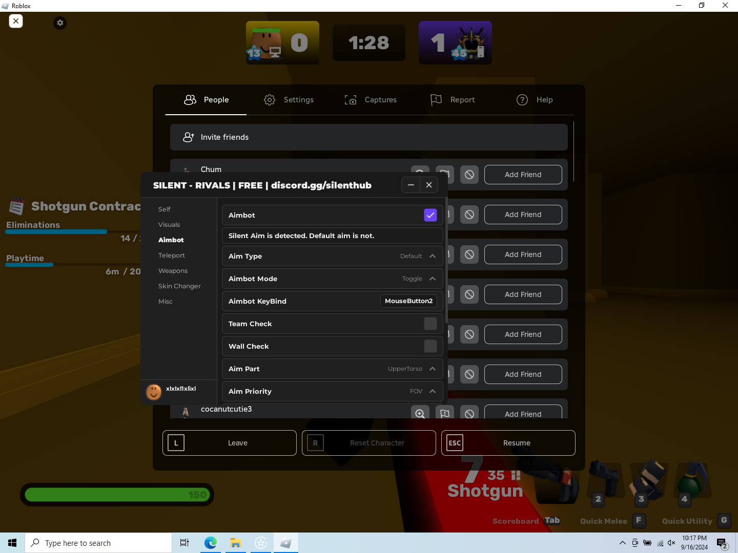Minimize the SILENT - RIVALS panel
Screen dimensions: 738x553
411,185
